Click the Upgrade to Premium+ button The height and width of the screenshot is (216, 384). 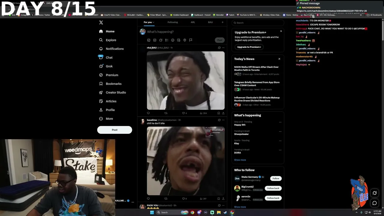pyautogui.click(x=249, y=47)
